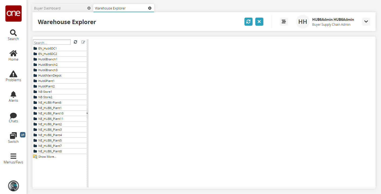This screenshot has width=381, height=194.
Task: Select NE_HUB6_Plant1 folder
Action: tap(59, 108)
